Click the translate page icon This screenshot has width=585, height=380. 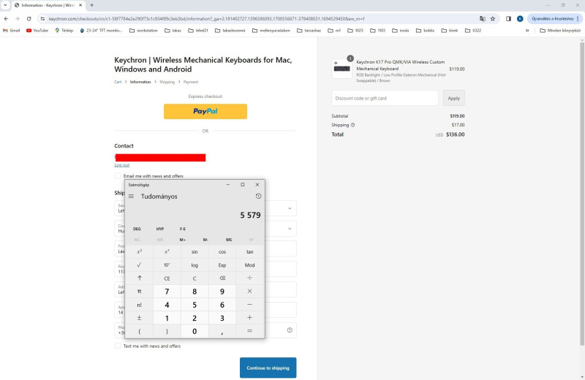[x=482, y=18]
